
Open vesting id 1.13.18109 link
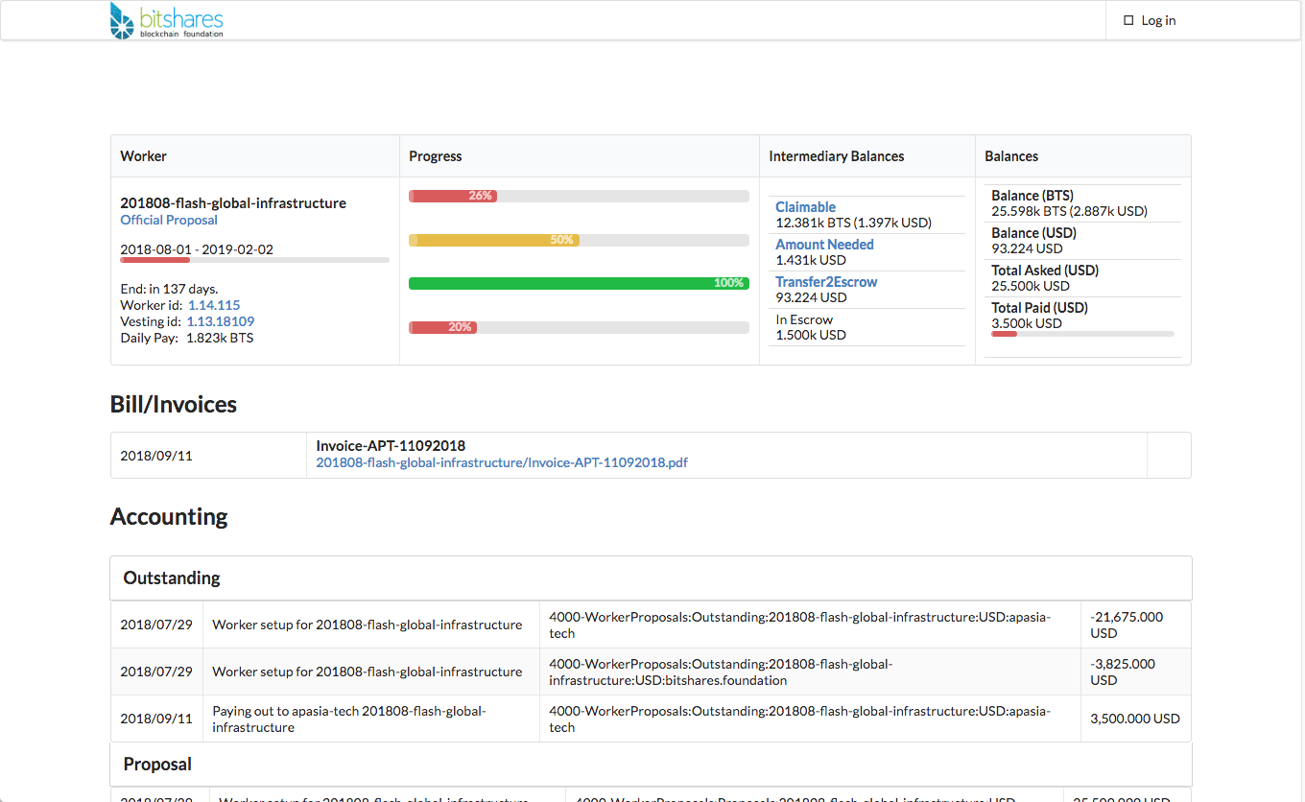pyautogui.click(x=221, y=321)
